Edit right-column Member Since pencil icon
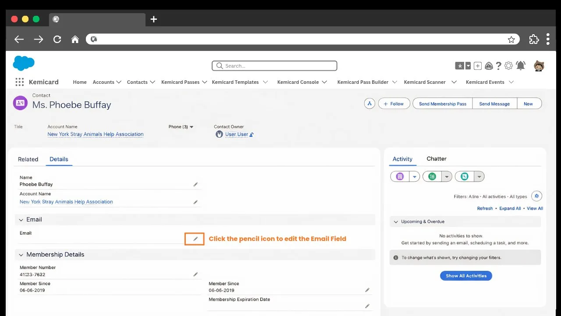The image size is (561, 316). click(367, 290)
